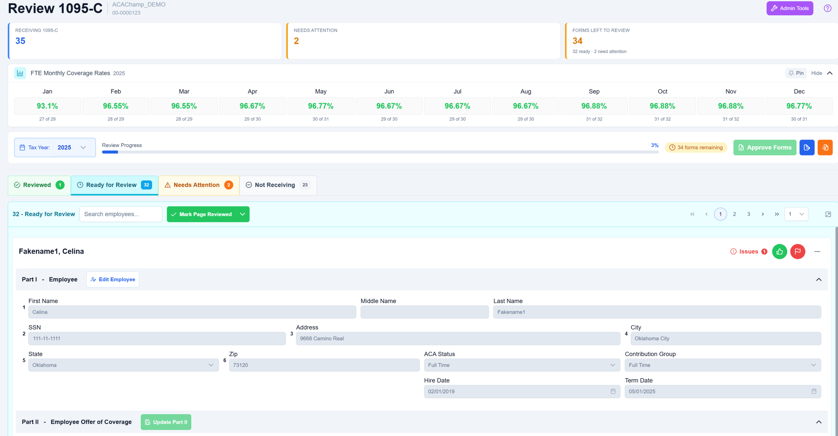Open Hire Date calendar icon

click(613, 391)
